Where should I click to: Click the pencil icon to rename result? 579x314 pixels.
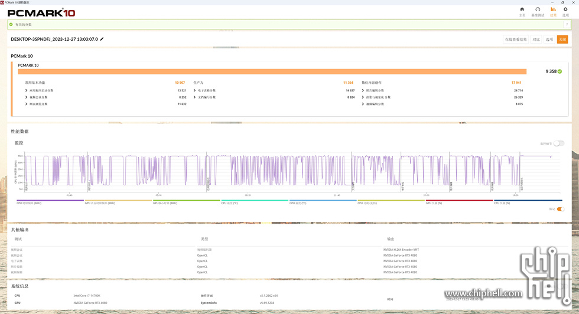[x=102, y=39]
